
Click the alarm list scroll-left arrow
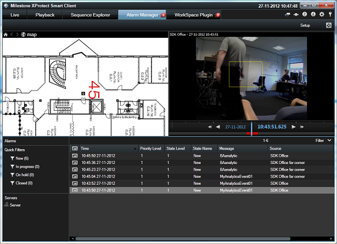[72, 239]
